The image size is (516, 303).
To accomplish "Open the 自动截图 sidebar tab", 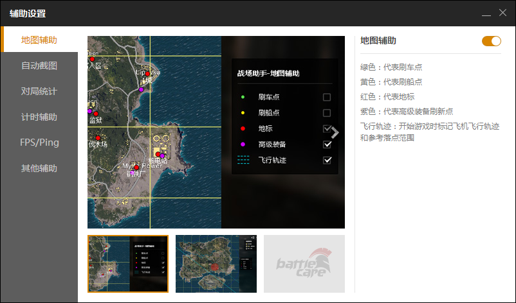I will coord(39,65).
